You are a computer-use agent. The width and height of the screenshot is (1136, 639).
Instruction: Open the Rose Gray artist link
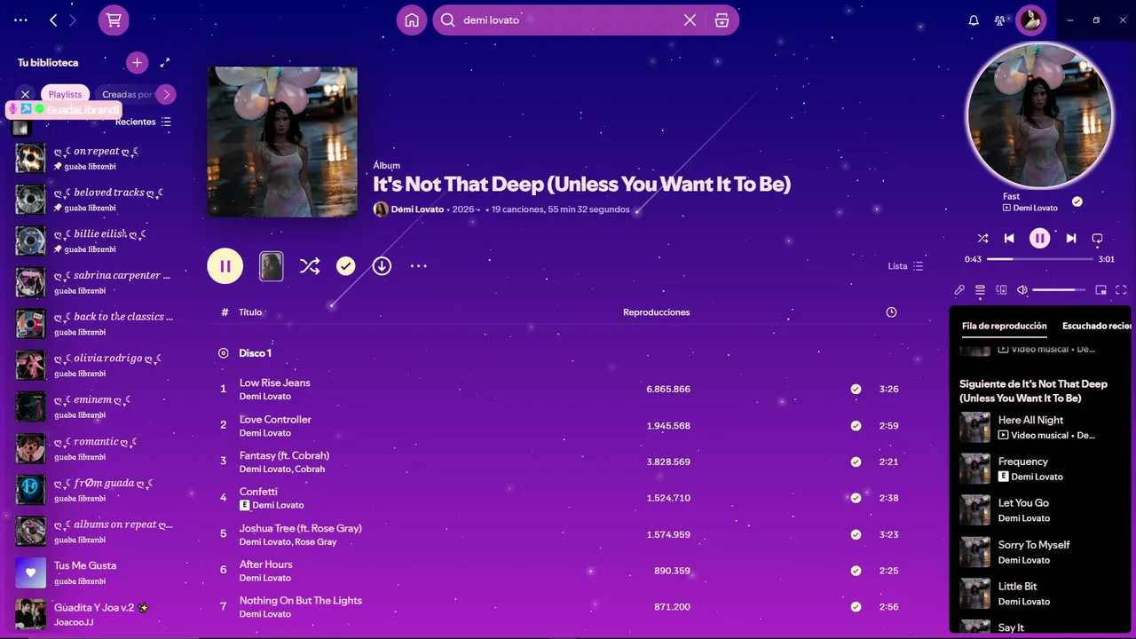pos(316,542)
